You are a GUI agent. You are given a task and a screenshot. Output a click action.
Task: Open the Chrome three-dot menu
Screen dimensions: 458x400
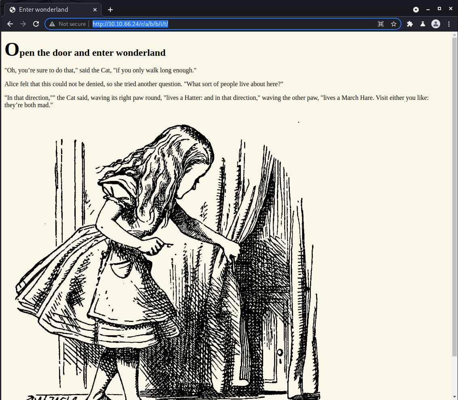coord(449,24)
